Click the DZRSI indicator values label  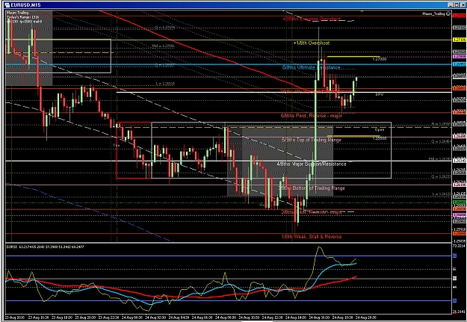point(45,247)
